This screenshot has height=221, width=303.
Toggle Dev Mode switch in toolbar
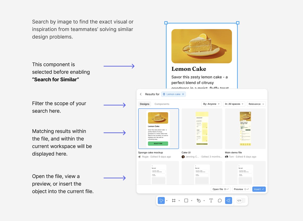point(241,200)
